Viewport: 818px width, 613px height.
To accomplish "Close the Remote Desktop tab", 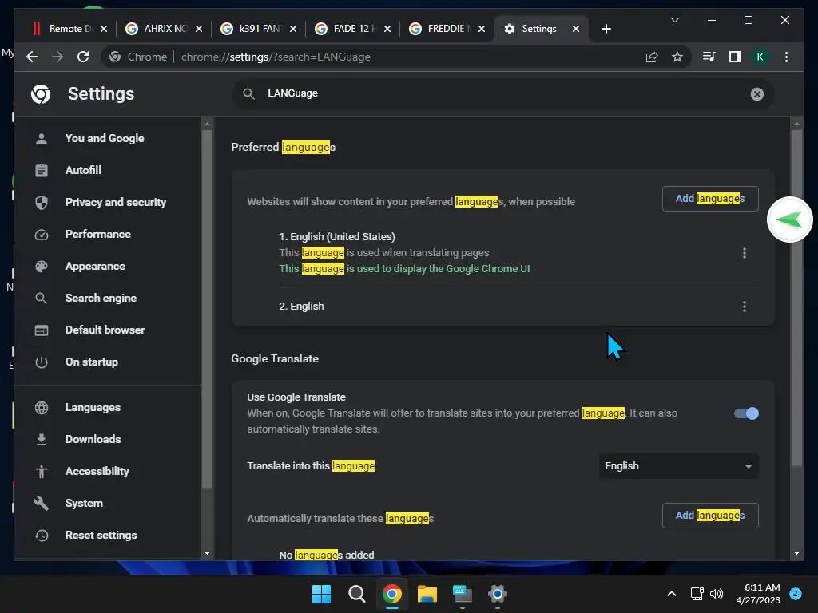I will point(104,29).
